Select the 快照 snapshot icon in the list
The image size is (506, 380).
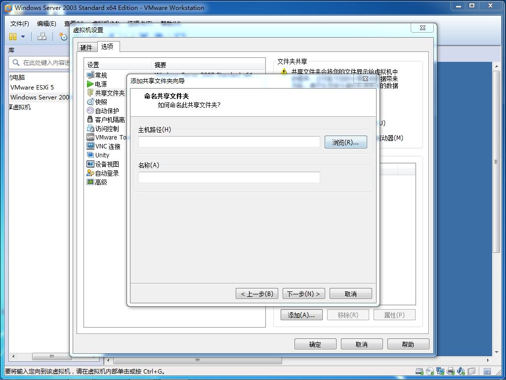(x=90, y=102)
